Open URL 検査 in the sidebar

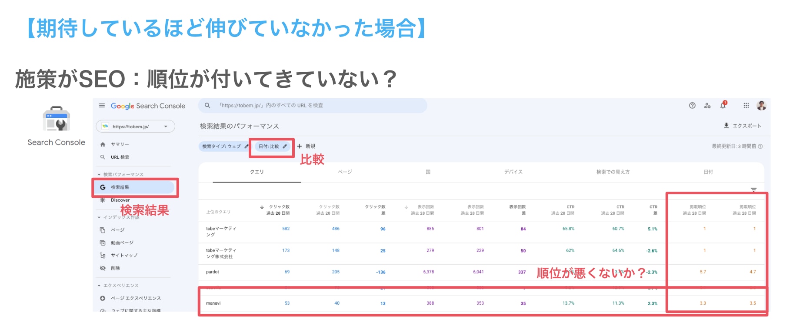[120, 157]
